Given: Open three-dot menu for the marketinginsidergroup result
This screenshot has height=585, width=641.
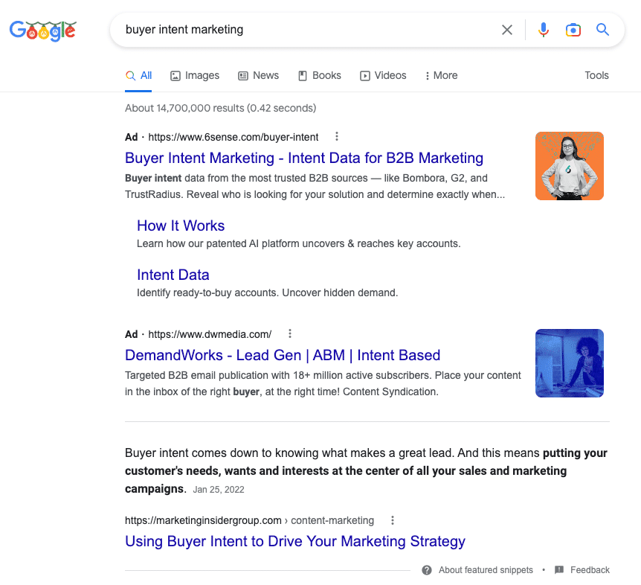Looking at the screenshot, I should tap(393, 520).
